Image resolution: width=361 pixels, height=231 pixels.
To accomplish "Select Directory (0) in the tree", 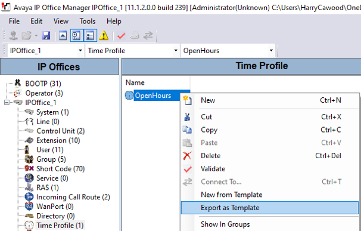I will click(55, 216).
